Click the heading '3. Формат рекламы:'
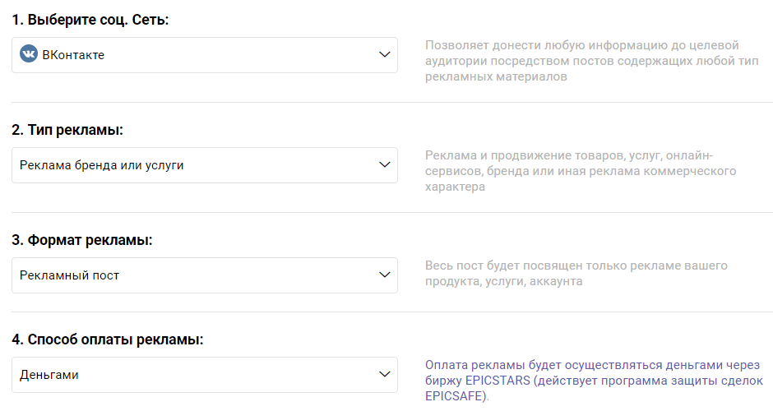 [82, 240]
